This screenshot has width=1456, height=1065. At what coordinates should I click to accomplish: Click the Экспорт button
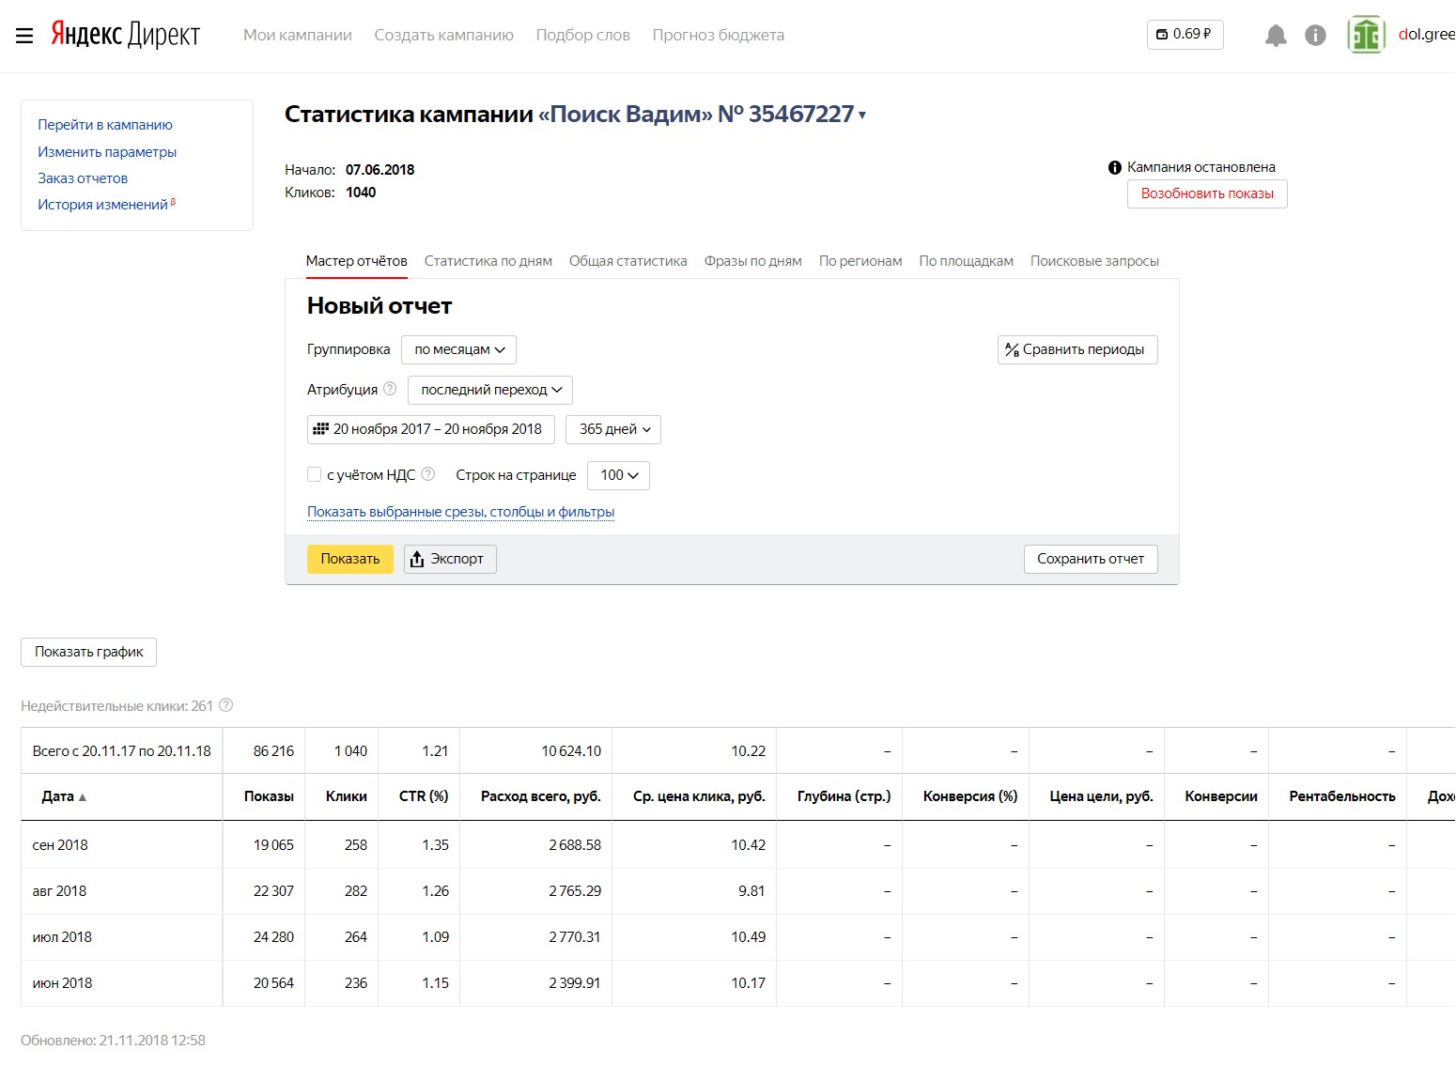coord(450,559)
